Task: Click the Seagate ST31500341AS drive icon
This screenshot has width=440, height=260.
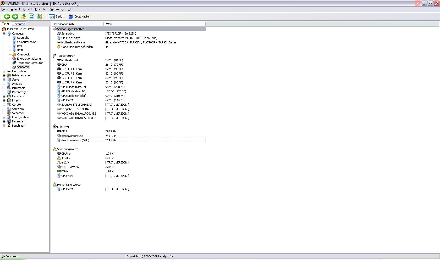Action: [59, 105]
